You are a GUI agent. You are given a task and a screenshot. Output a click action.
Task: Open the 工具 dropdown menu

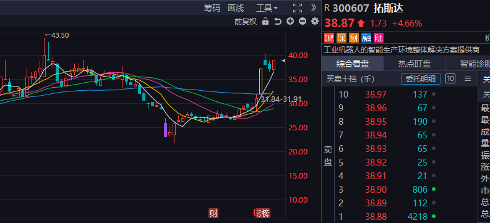click(267, 8)
